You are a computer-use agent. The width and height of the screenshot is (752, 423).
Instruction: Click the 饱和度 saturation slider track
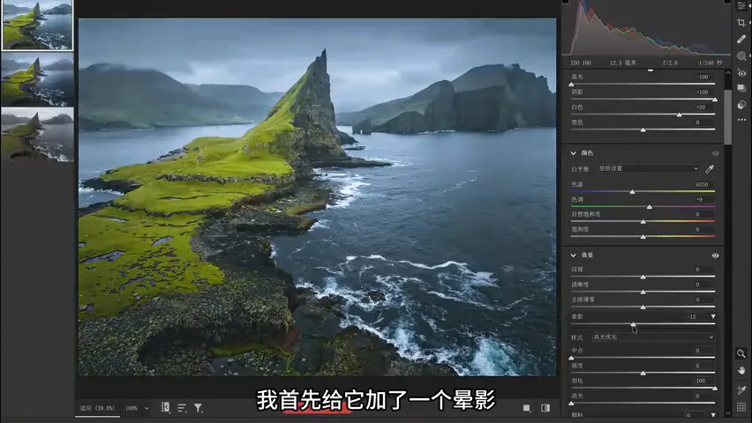coord(643,237)
